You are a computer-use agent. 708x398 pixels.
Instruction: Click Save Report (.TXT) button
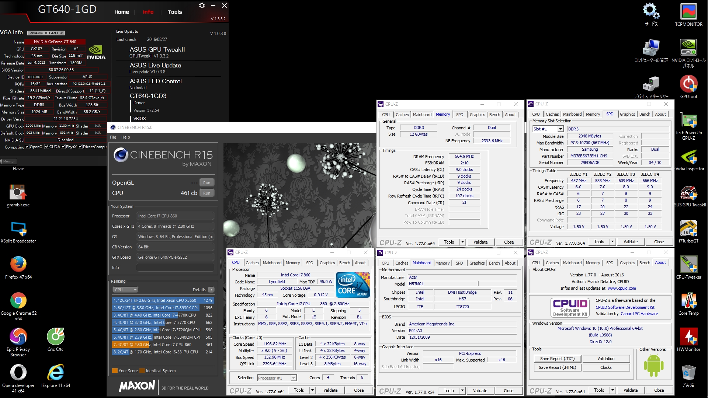click(x=557, y=359)
